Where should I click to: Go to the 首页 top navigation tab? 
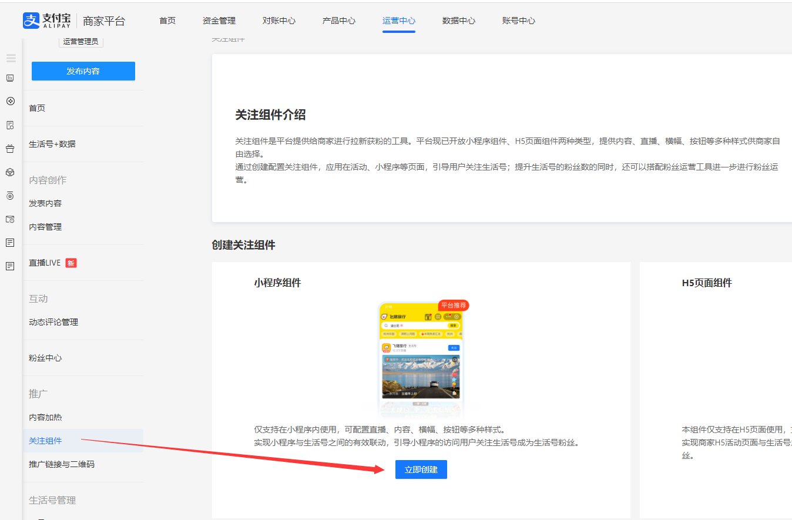[x=167, y=21]
